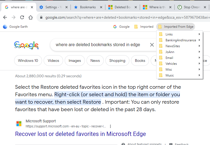This screenshot has height=145, width=210.
Task: Open the three-dot menu beside Microsoft Support result
Action: click(110, 126)
